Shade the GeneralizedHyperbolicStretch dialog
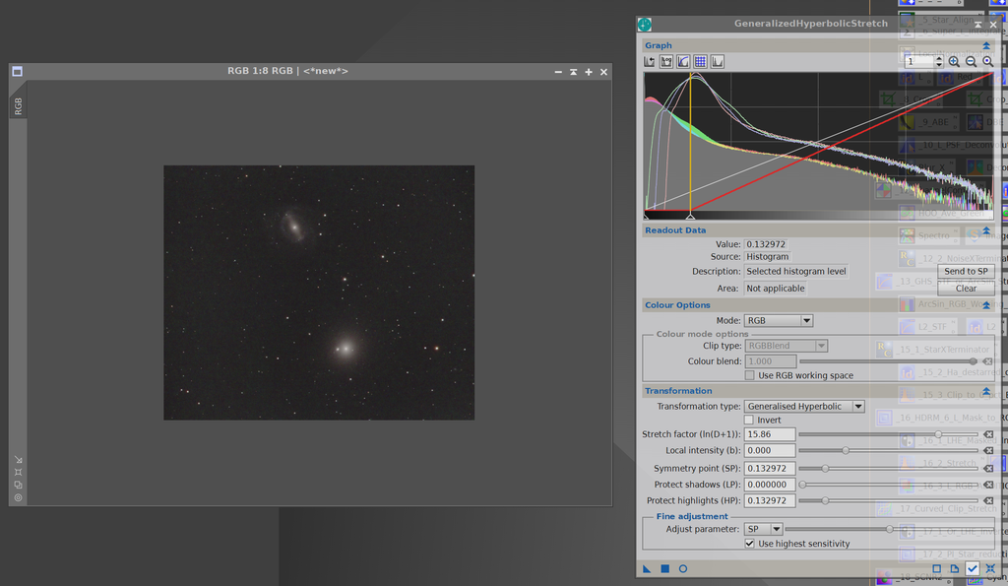The height and width of the screenshot is (586, 1008). click(x=977, y=25)
